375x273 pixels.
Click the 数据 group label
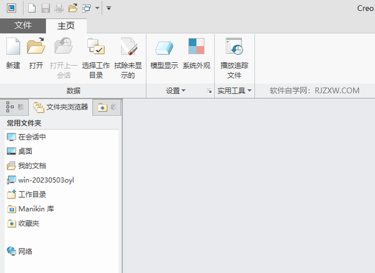click(x=73, y=90)
